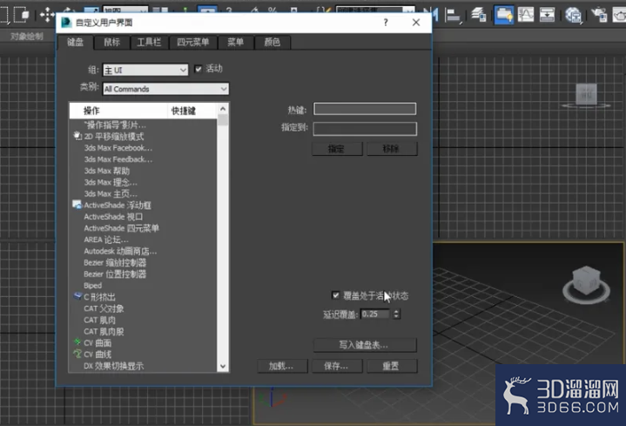Viewport: 626px width, 426px height.
Task: Click the action list scroll-down arrow
Action: tap(223, 367)
